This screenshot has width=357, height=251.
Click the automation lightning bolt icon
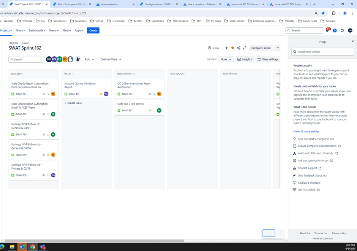pos(226,48)
